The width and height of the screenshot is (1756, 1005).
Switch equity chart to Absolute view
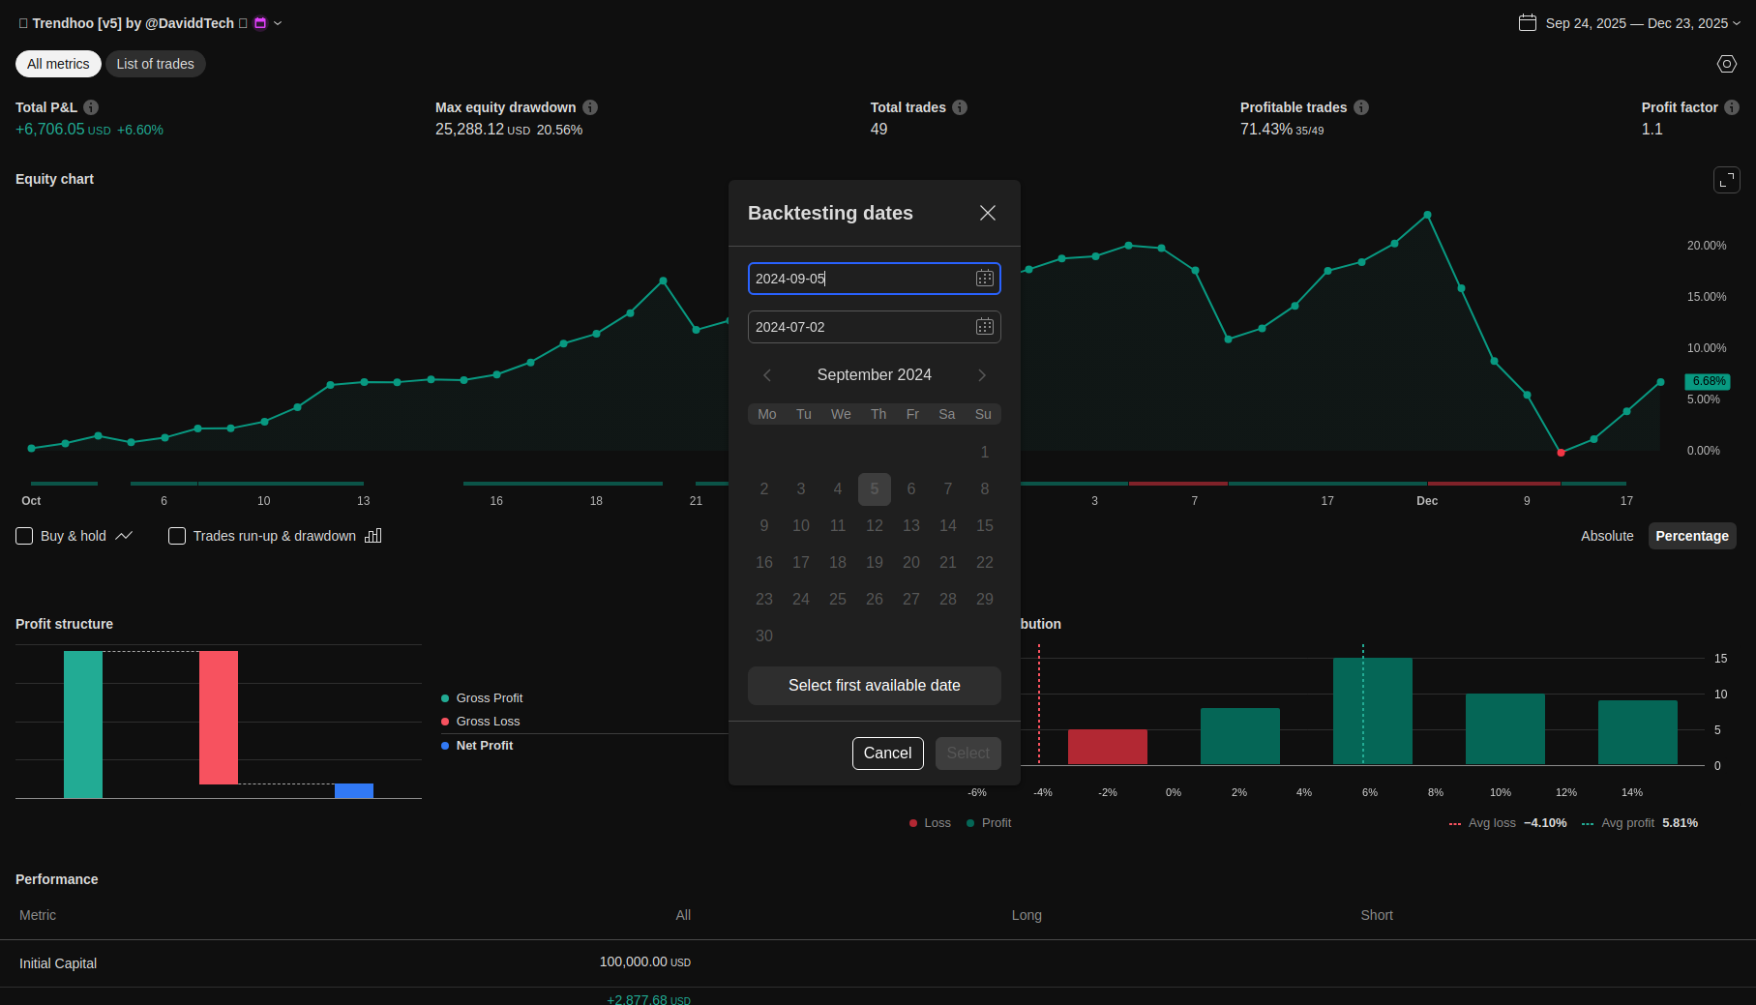coord(1606,536)
